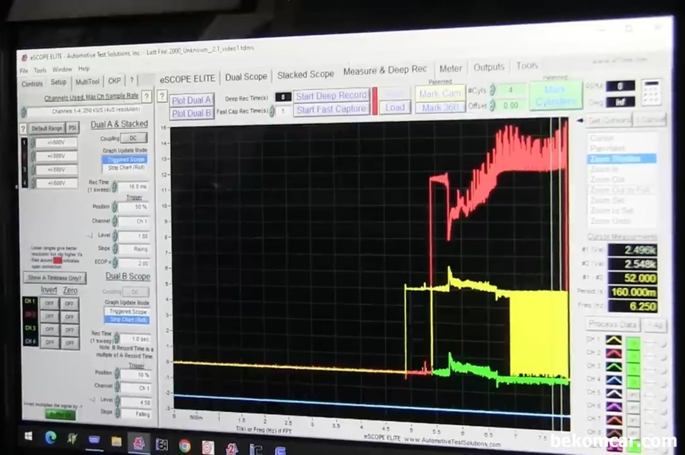
Task: Toggle CH 1 green ON display button
Action: (x=633, y=343)
